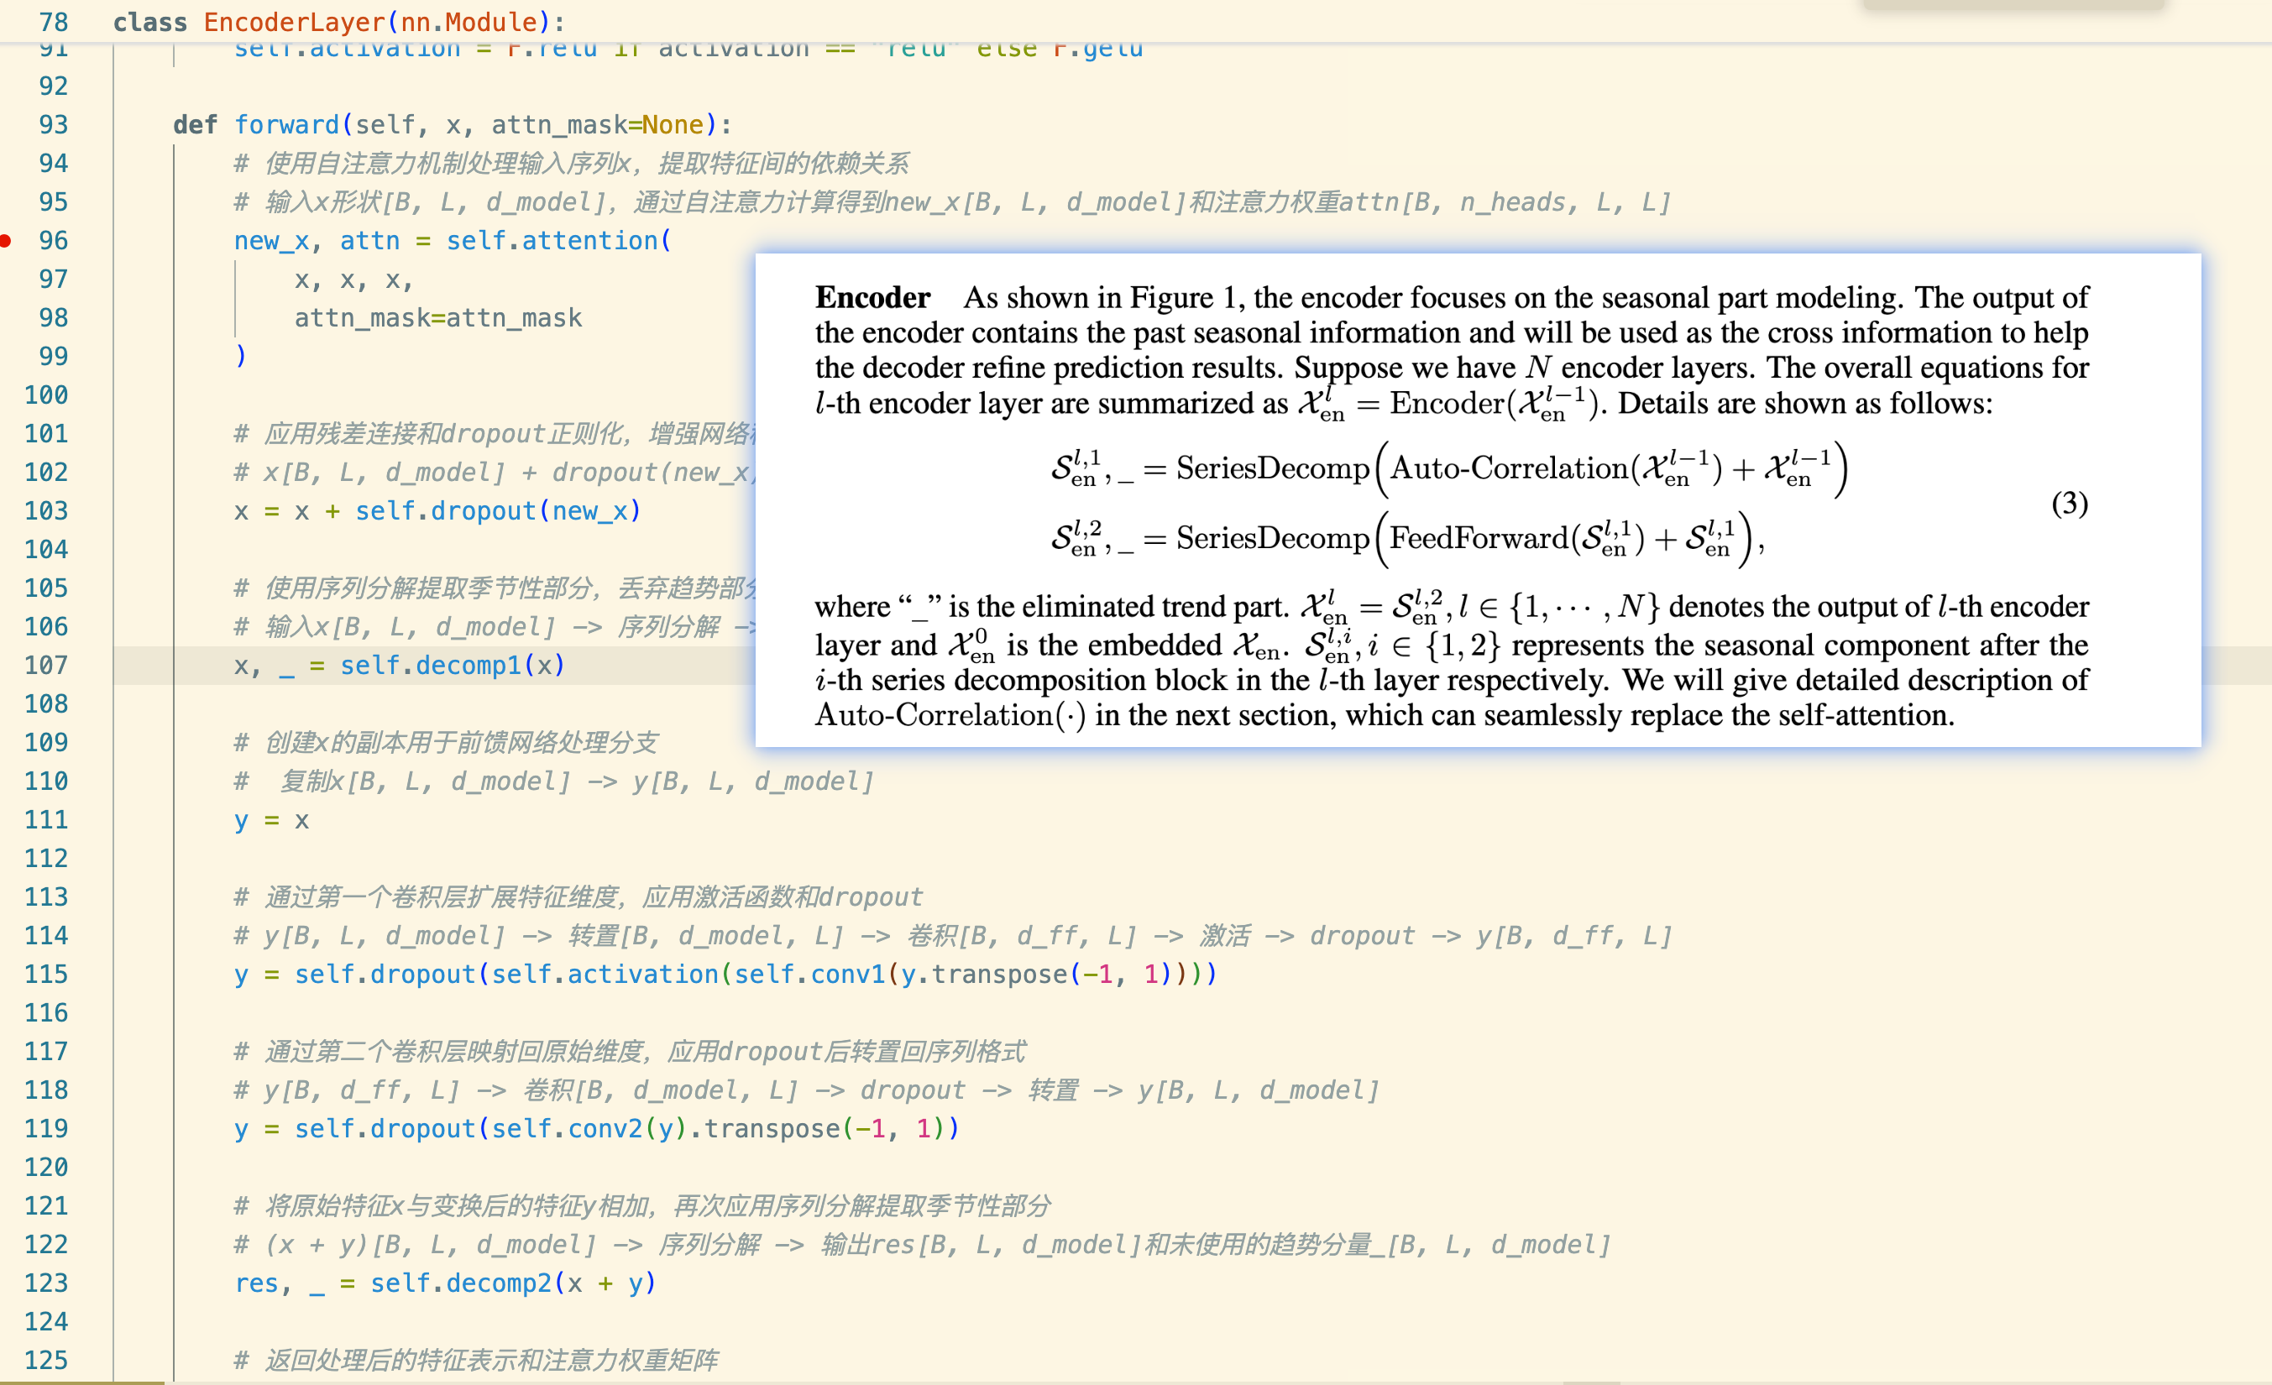
Task: Click the minimap slider at top right
Action: pyautogui.click(x=2012, y=4)
